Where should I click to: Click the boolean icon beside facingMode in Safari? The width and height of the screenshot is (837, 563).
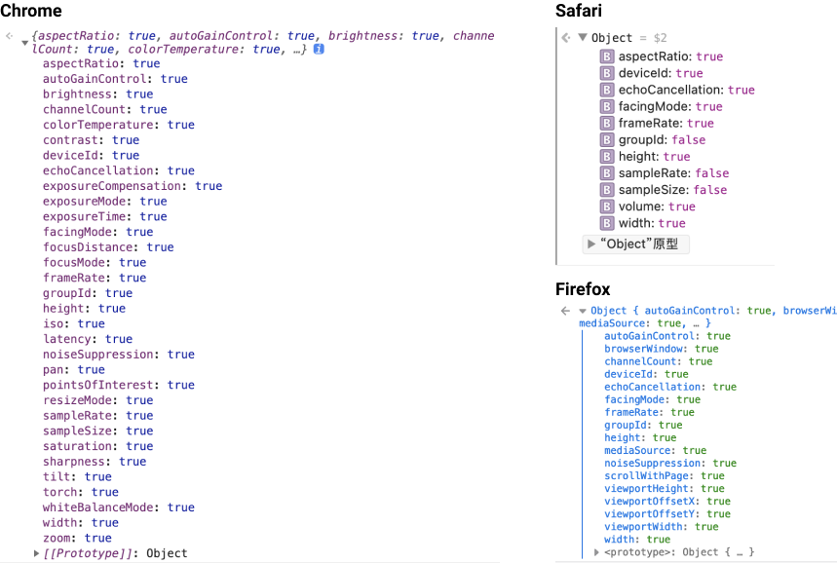(606, 106)
